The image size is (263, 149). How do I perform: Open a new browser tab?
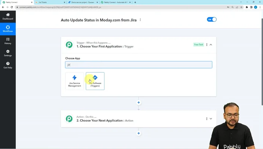pos(135,2)
